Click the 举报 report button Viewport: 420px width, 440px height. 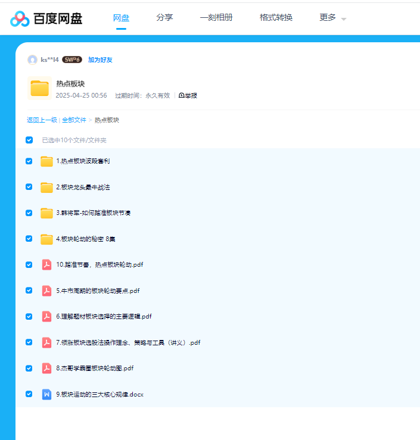click(188, 95)
